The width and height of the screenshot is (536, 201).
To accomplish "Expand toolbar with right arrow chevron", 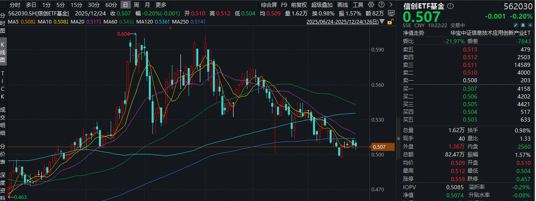I will coord(391,5).
